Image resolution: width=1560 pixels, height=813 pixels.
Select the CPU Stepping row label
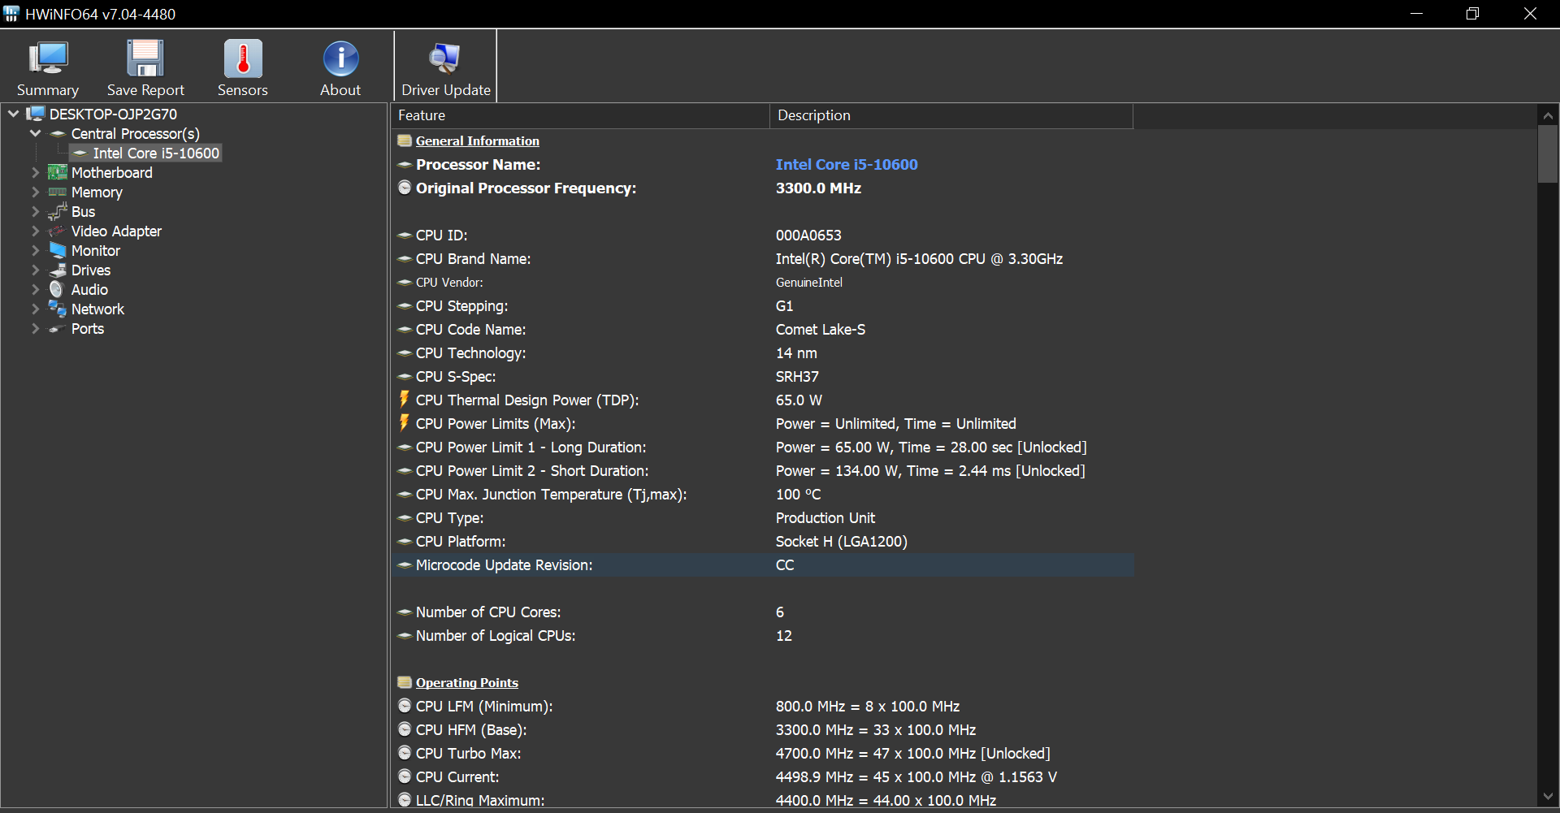(x=461, y=306)
